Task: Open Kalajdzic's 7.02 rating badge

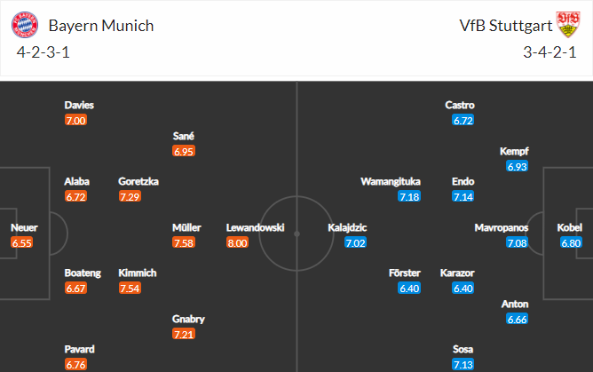Action: pos(355,242)
